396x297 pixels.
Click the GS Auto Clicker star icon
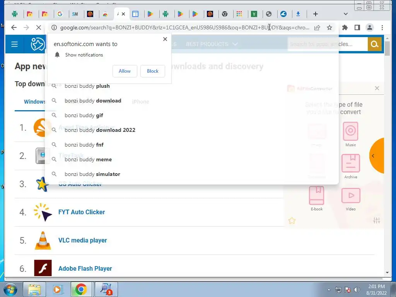42,184
